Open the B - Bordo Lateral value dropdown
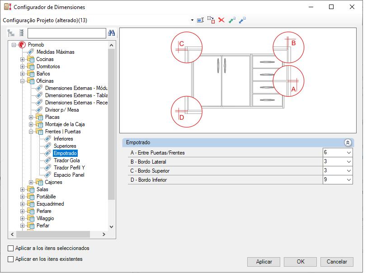Viewport: 367px width, 273px height. click(349, 162)
